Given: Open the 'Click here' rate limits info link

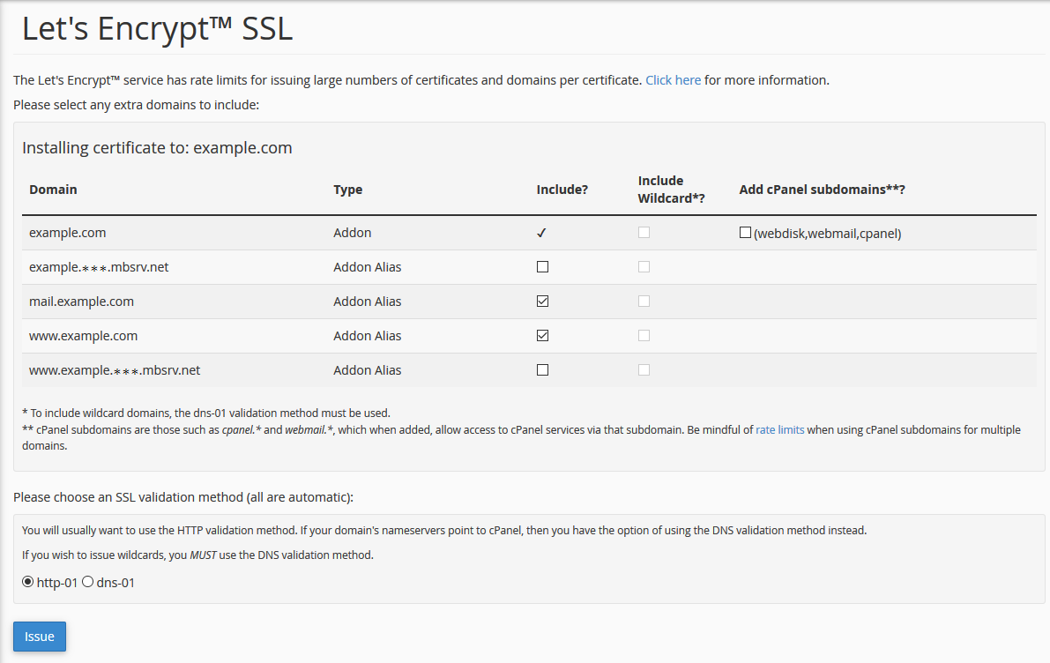Looking at the screenshot, I should 673,80.
